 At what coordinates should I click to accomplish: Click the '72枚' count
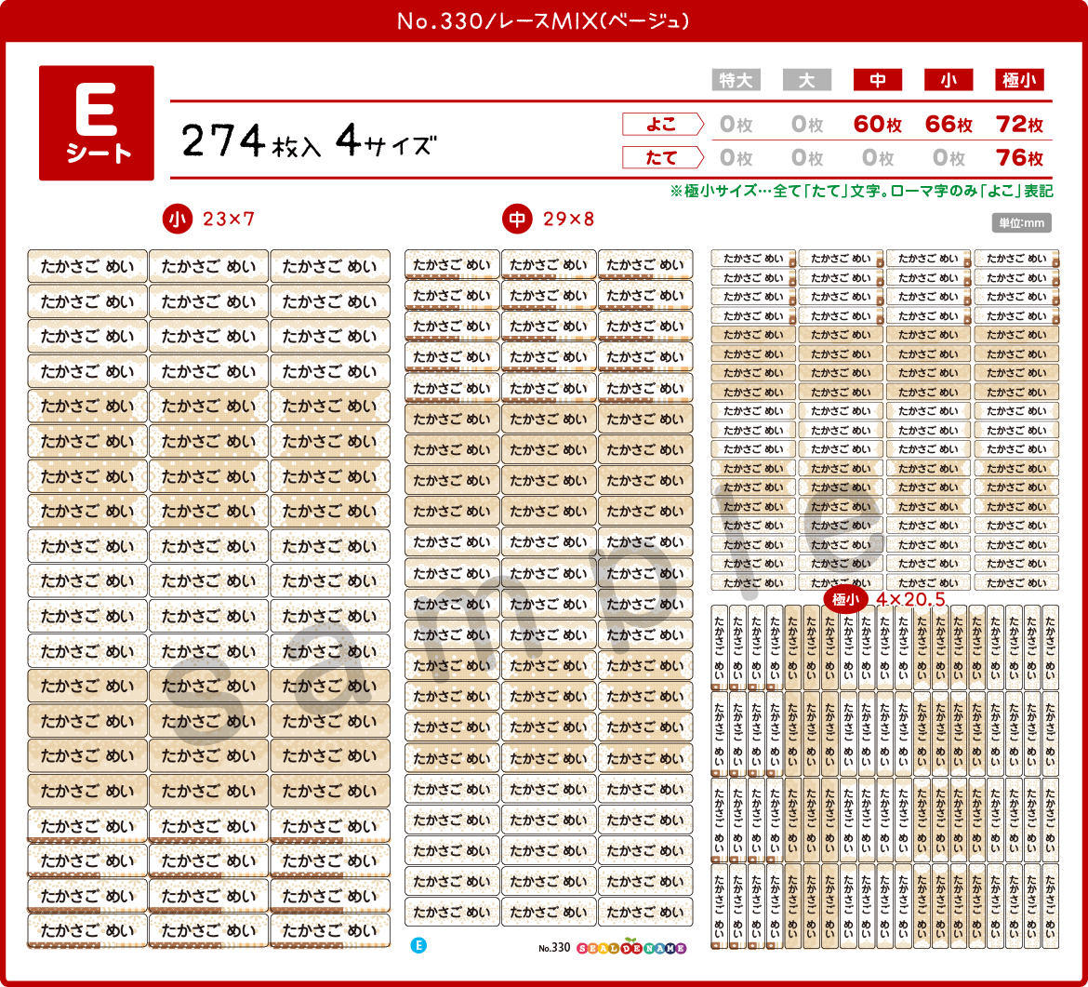[x=1019, y=125]
